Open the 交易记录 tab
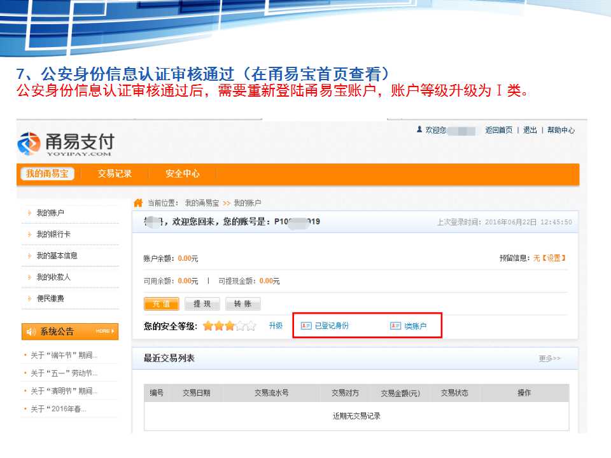This screenshot has height=458, width=611. pos(115,174)
